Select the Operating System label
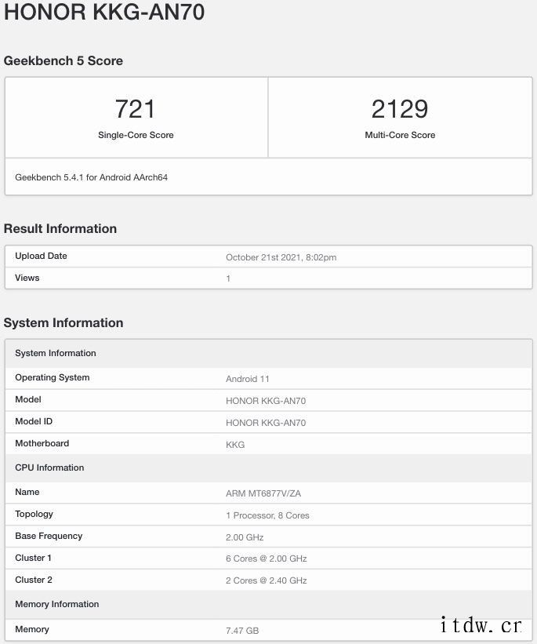Screen dimensions: 537x644 click(53, 377)
